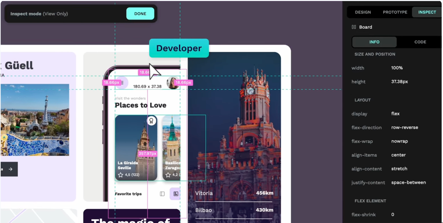Click the align-content value stretch
The width and height of the screenshot is (443, 223).
399,169
